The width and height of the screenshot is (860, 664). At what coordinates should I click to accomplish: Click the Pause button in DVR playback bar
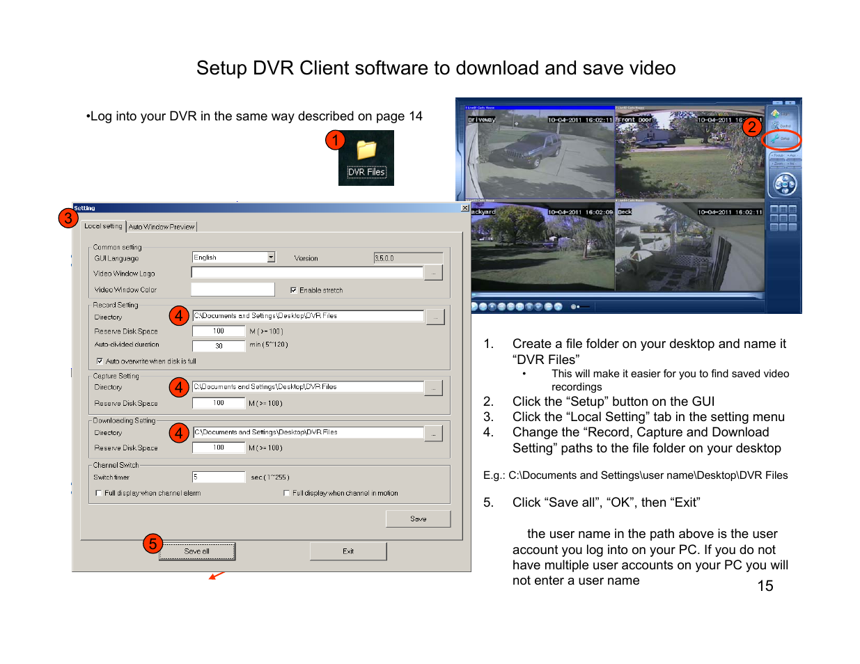pos(483,307)
